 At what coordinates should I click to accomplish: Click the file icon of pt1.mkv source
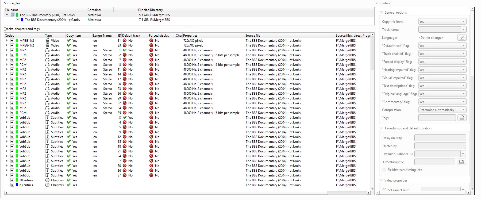(x=13, y=15)
